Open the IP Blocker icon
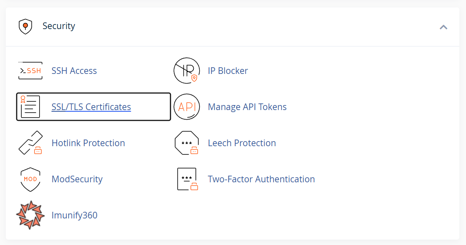The image size is (466, 245). coord(187,71)
